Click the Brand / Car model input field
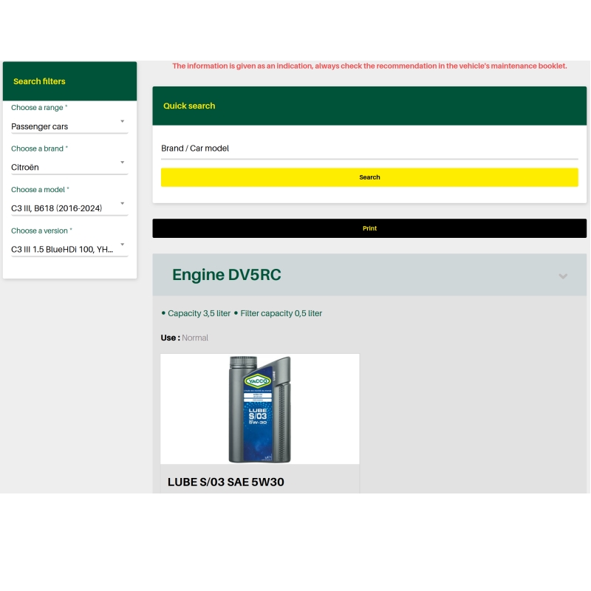Screen dimensions: 591x591 [x=369, y=148]
